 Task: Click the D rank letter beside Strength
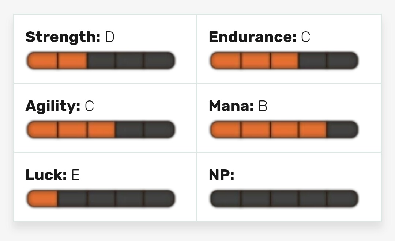coord(110,37)
